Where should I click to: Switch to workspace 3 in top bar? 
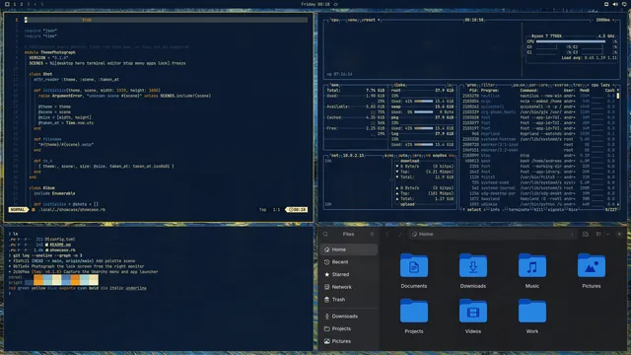pyautogui.click(x=29, y=4)
